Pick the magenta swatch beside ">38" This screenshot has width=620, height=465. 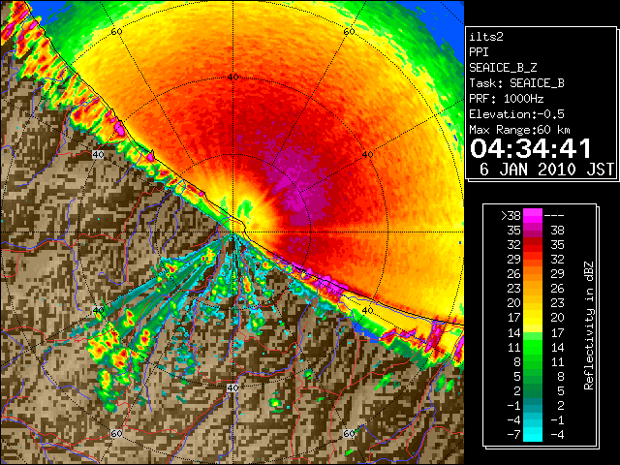[x=533, y=216]
